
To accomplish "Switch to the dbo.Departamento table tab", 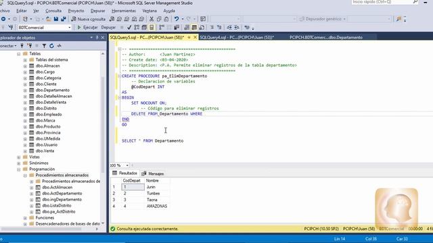I will click(x=326, y=37).
